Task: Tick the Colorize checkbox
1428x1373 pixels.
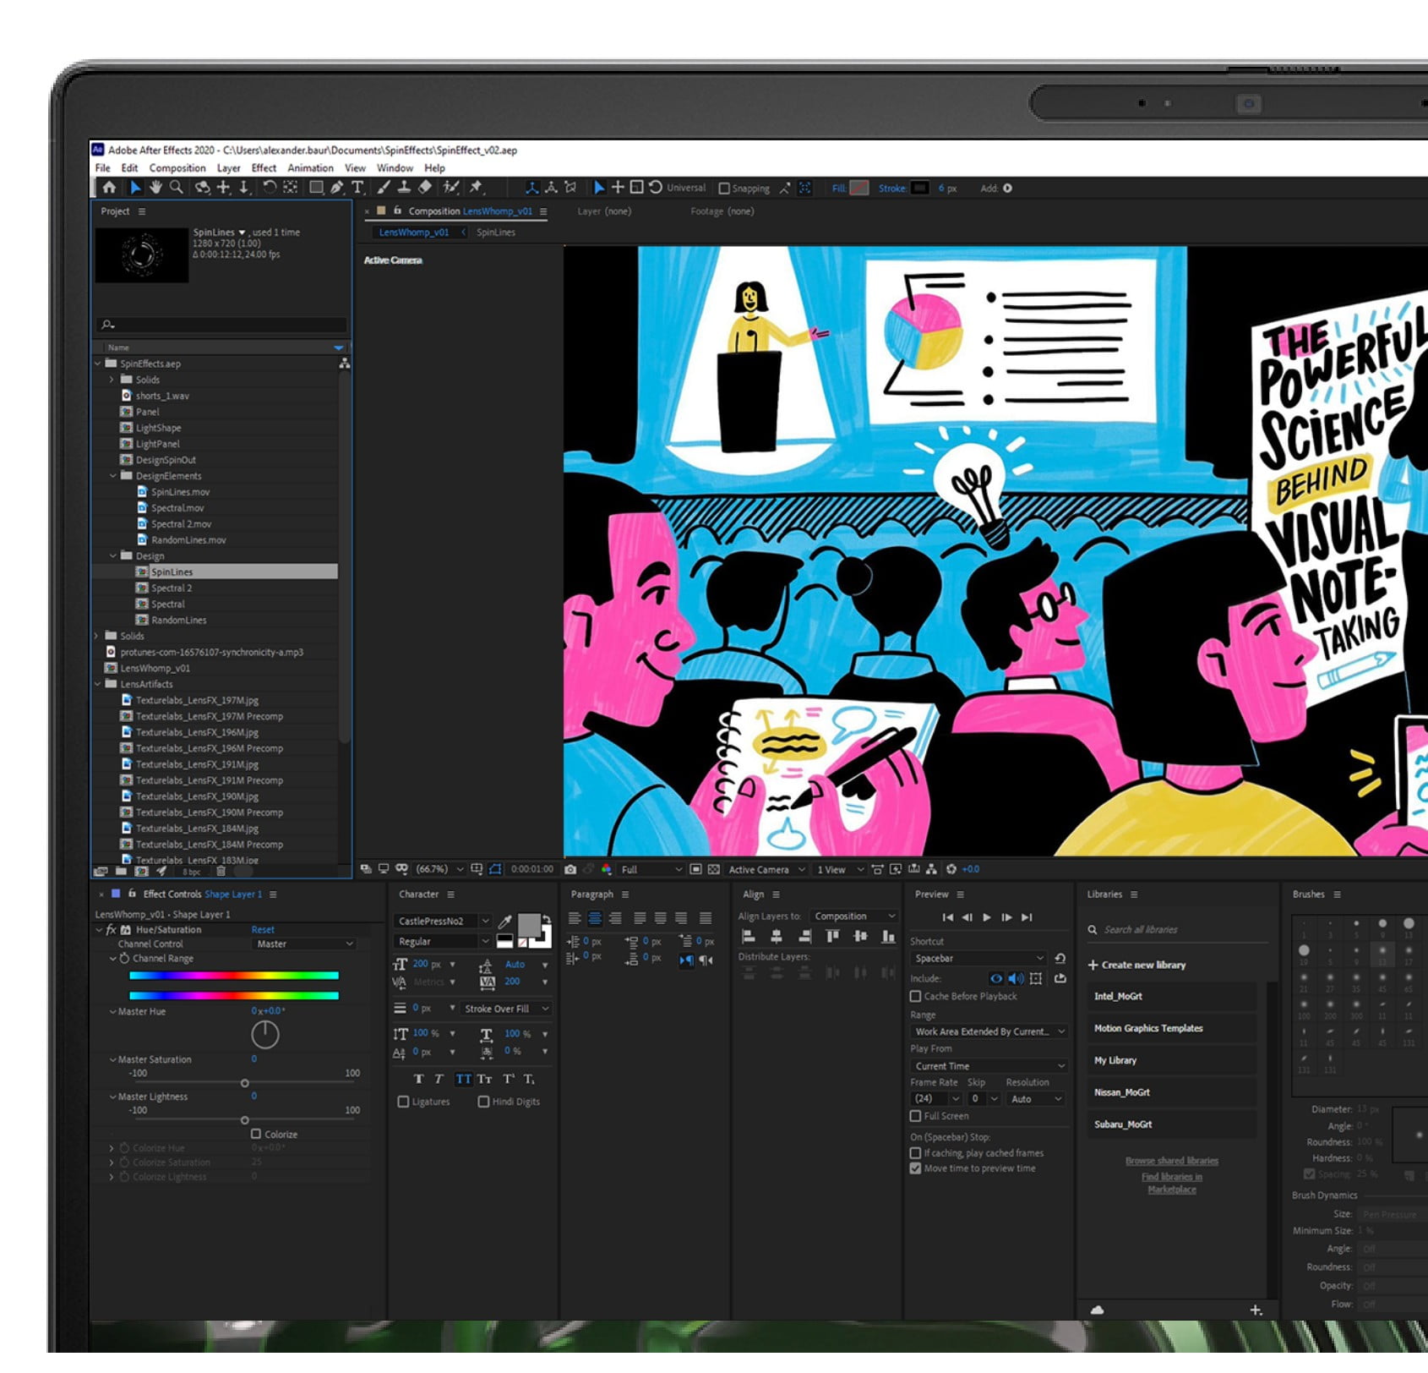Action: click(x=256, y=1134)
